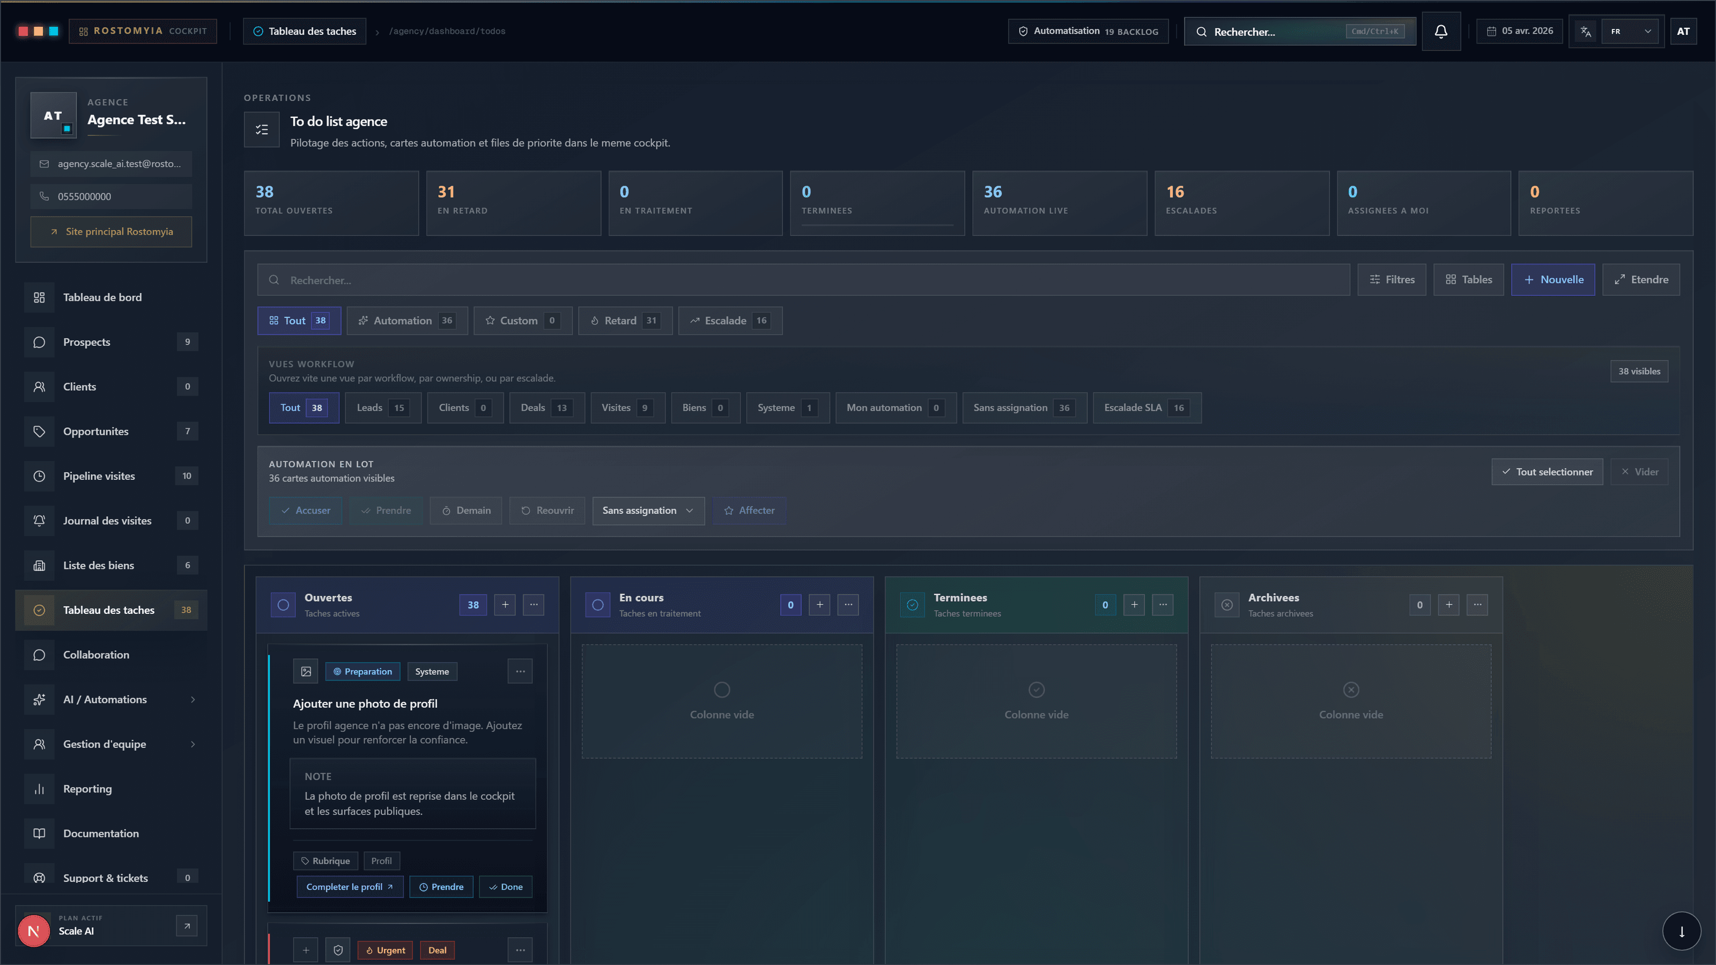Add a task in En cours column
The image size is (1716, 965).
pyautogui.click(x=819, y=605)
